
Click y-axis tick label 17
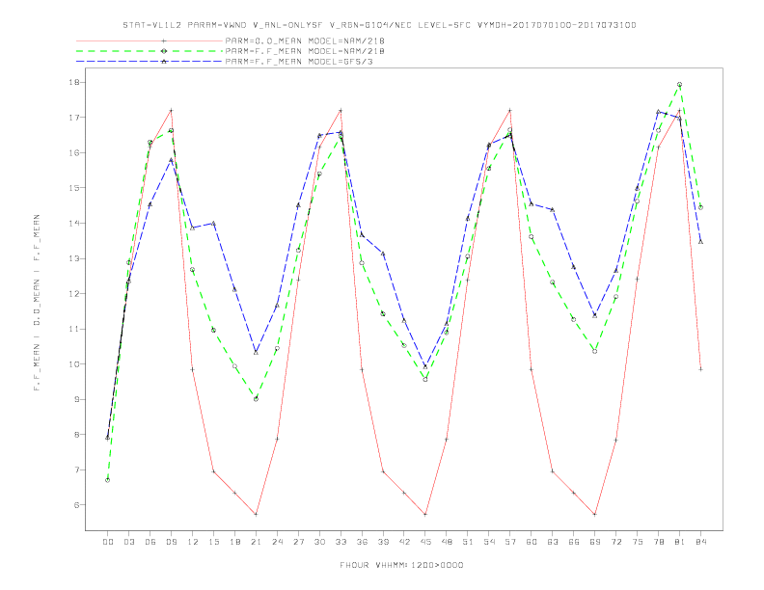point(74,118)
